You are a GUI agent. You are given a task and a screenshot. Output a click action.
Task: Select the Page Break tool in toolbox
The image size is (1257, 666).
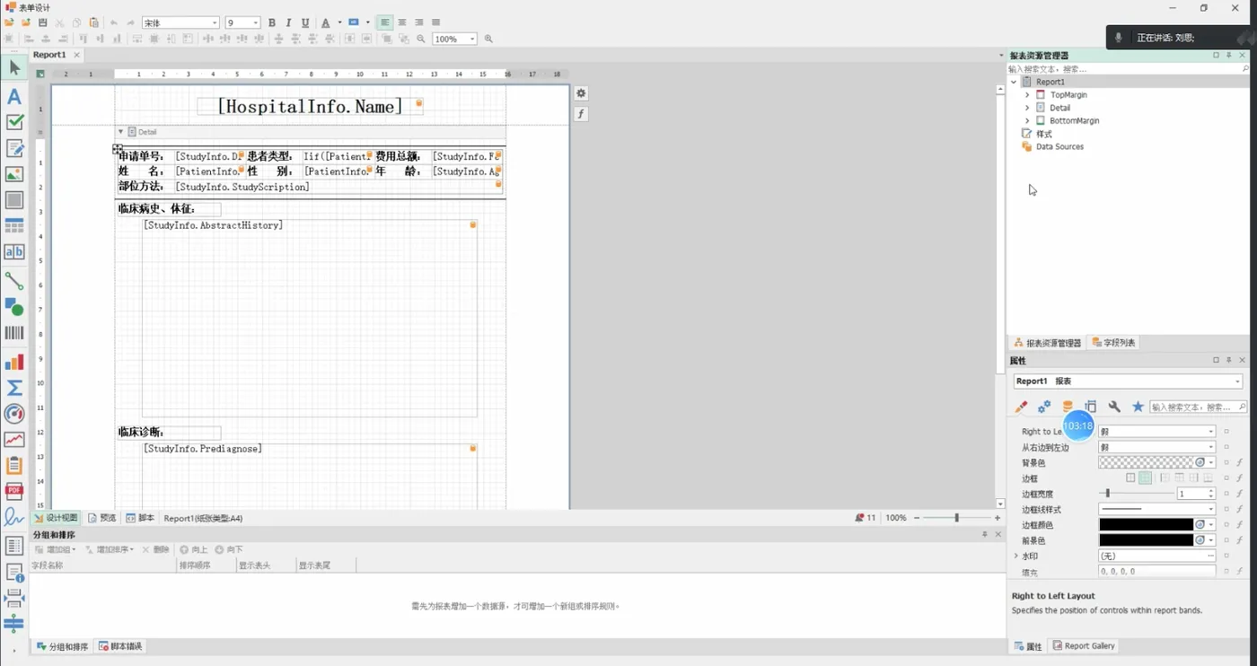pyautogui.click(x=14, y=598)
